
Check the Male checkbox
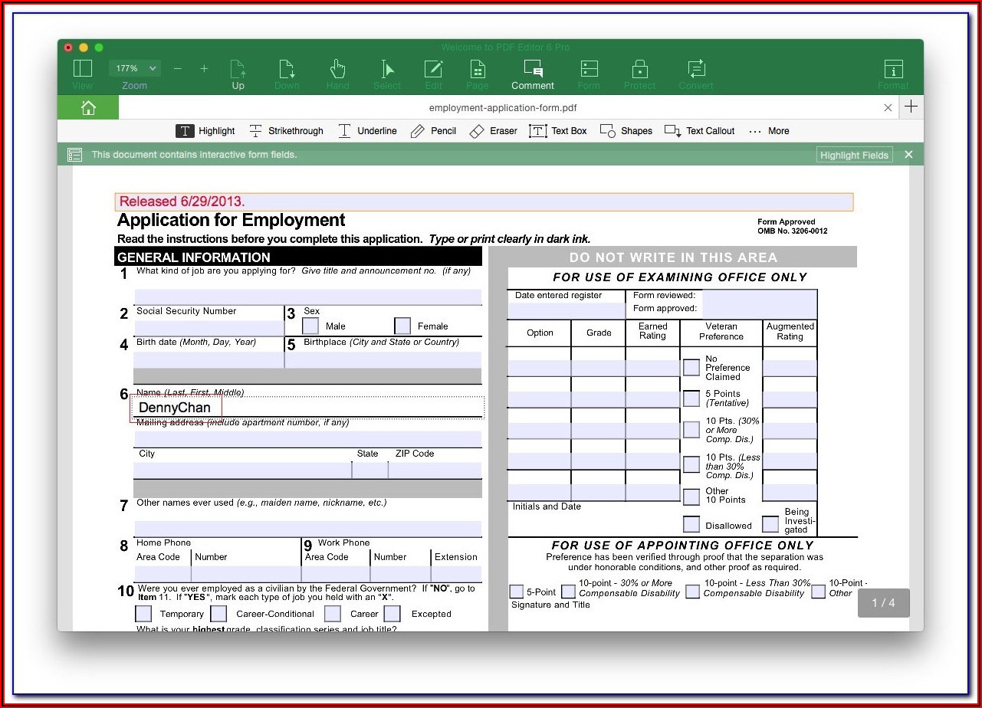[x=310, y=326]
